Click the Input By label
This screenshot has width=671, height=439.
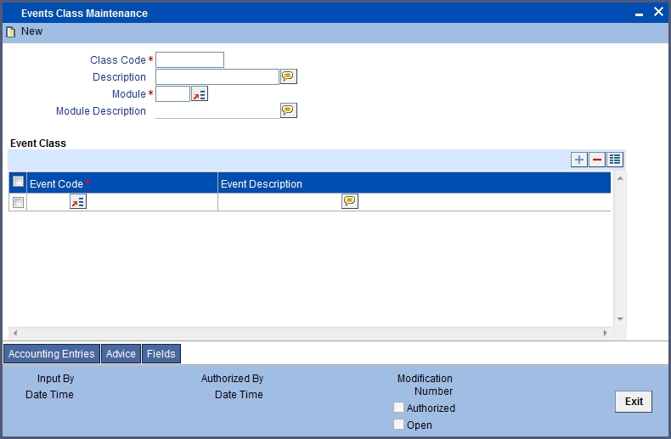(55, 379)
